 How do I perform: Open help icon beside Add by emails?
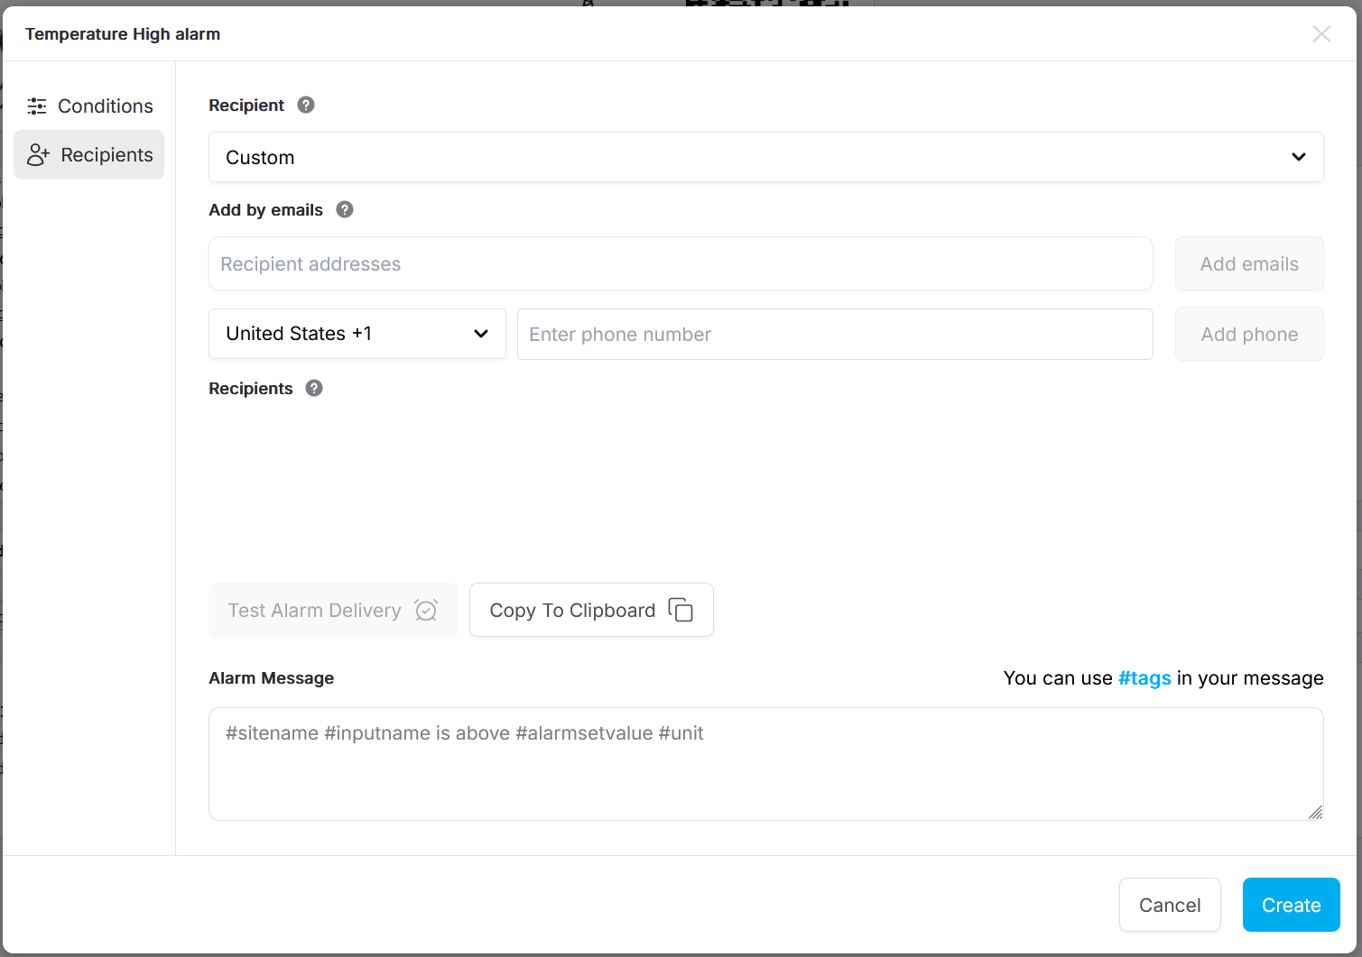[345, 210]
